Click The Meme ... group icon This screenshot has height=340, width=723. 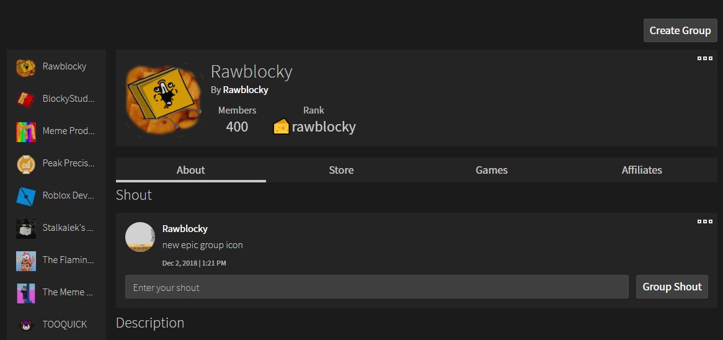tap(26, 293)
